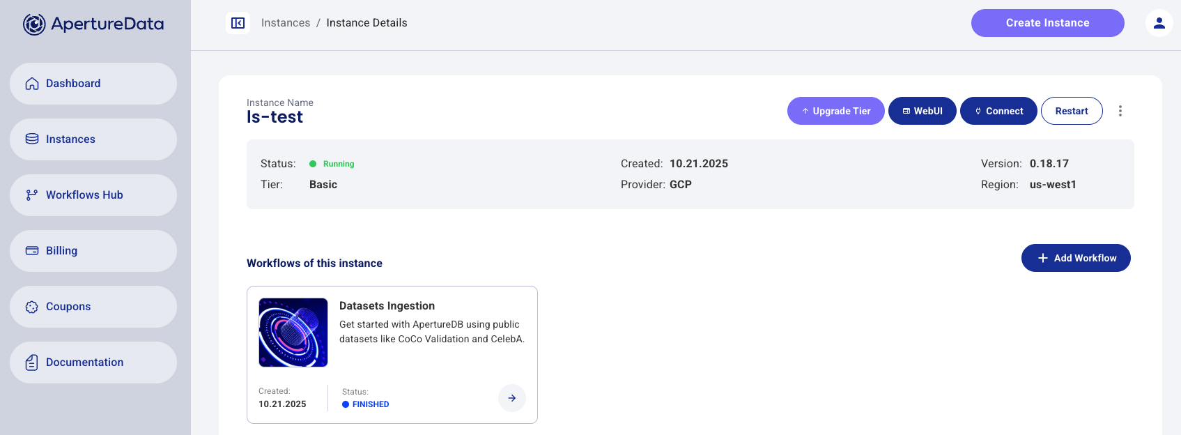
Task: Click the Connect button
Action: pos(998,111)
